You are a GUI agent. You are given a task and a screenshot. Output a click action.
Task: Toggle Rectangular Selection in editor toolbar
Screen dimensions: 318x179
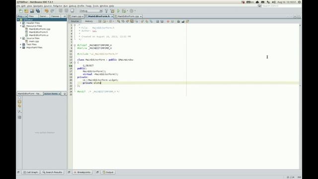tap(136, 21)
